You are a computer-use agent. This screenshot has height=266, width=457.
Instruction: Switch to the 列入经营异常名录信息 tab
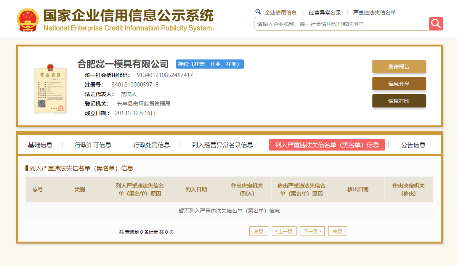coord(222,145)
